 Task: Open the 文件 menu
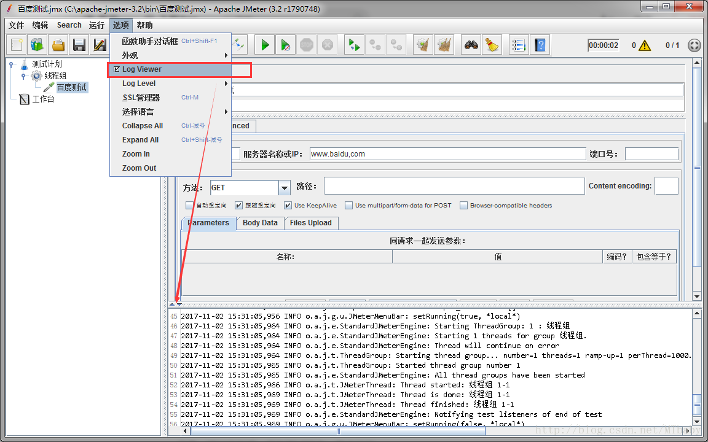(16, 25)
